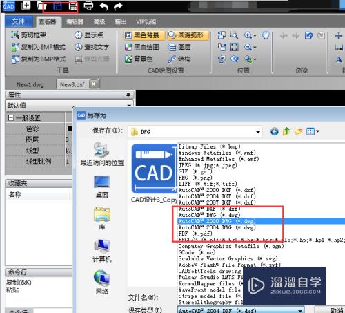This screenshot has height=313, width=345.
Task: Choose highlighted AutoCAD 2000 DWG format
Action: [261, 221]
